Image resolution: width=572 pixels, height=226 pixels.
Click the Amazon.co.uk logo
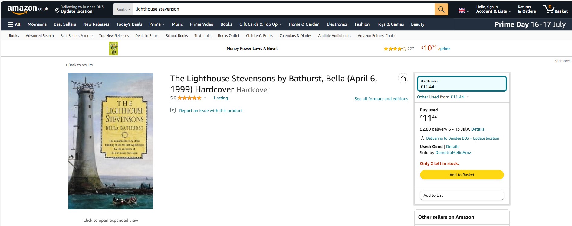pos(28,9)
